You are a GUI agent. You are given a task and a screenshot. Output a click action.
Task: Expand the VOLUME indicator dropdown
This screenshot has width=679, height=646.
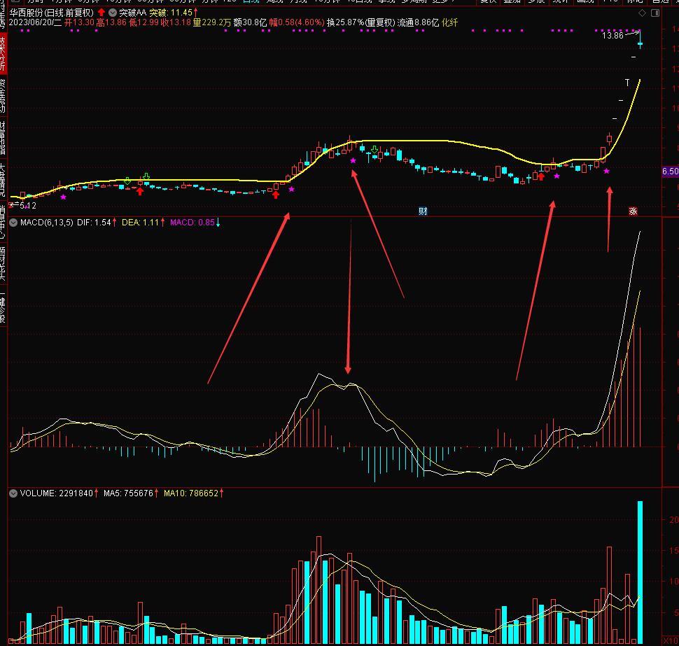13,493
